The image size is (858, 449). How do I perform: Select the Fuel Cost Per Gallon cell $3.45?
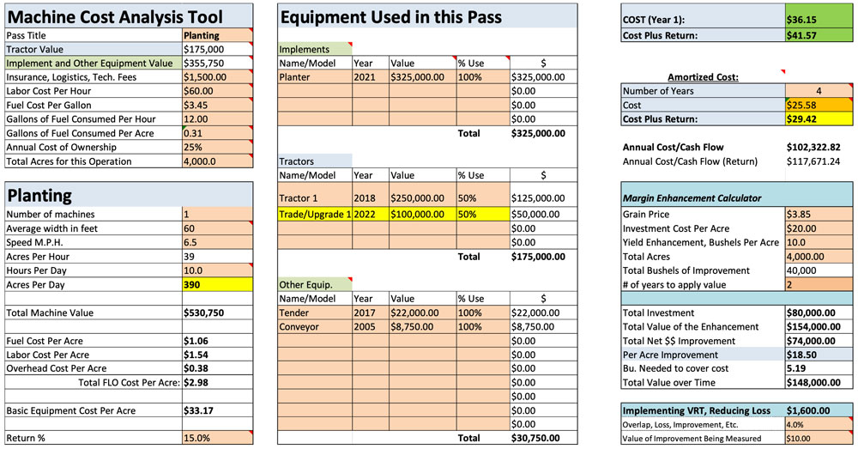click(x=217, y=105)
